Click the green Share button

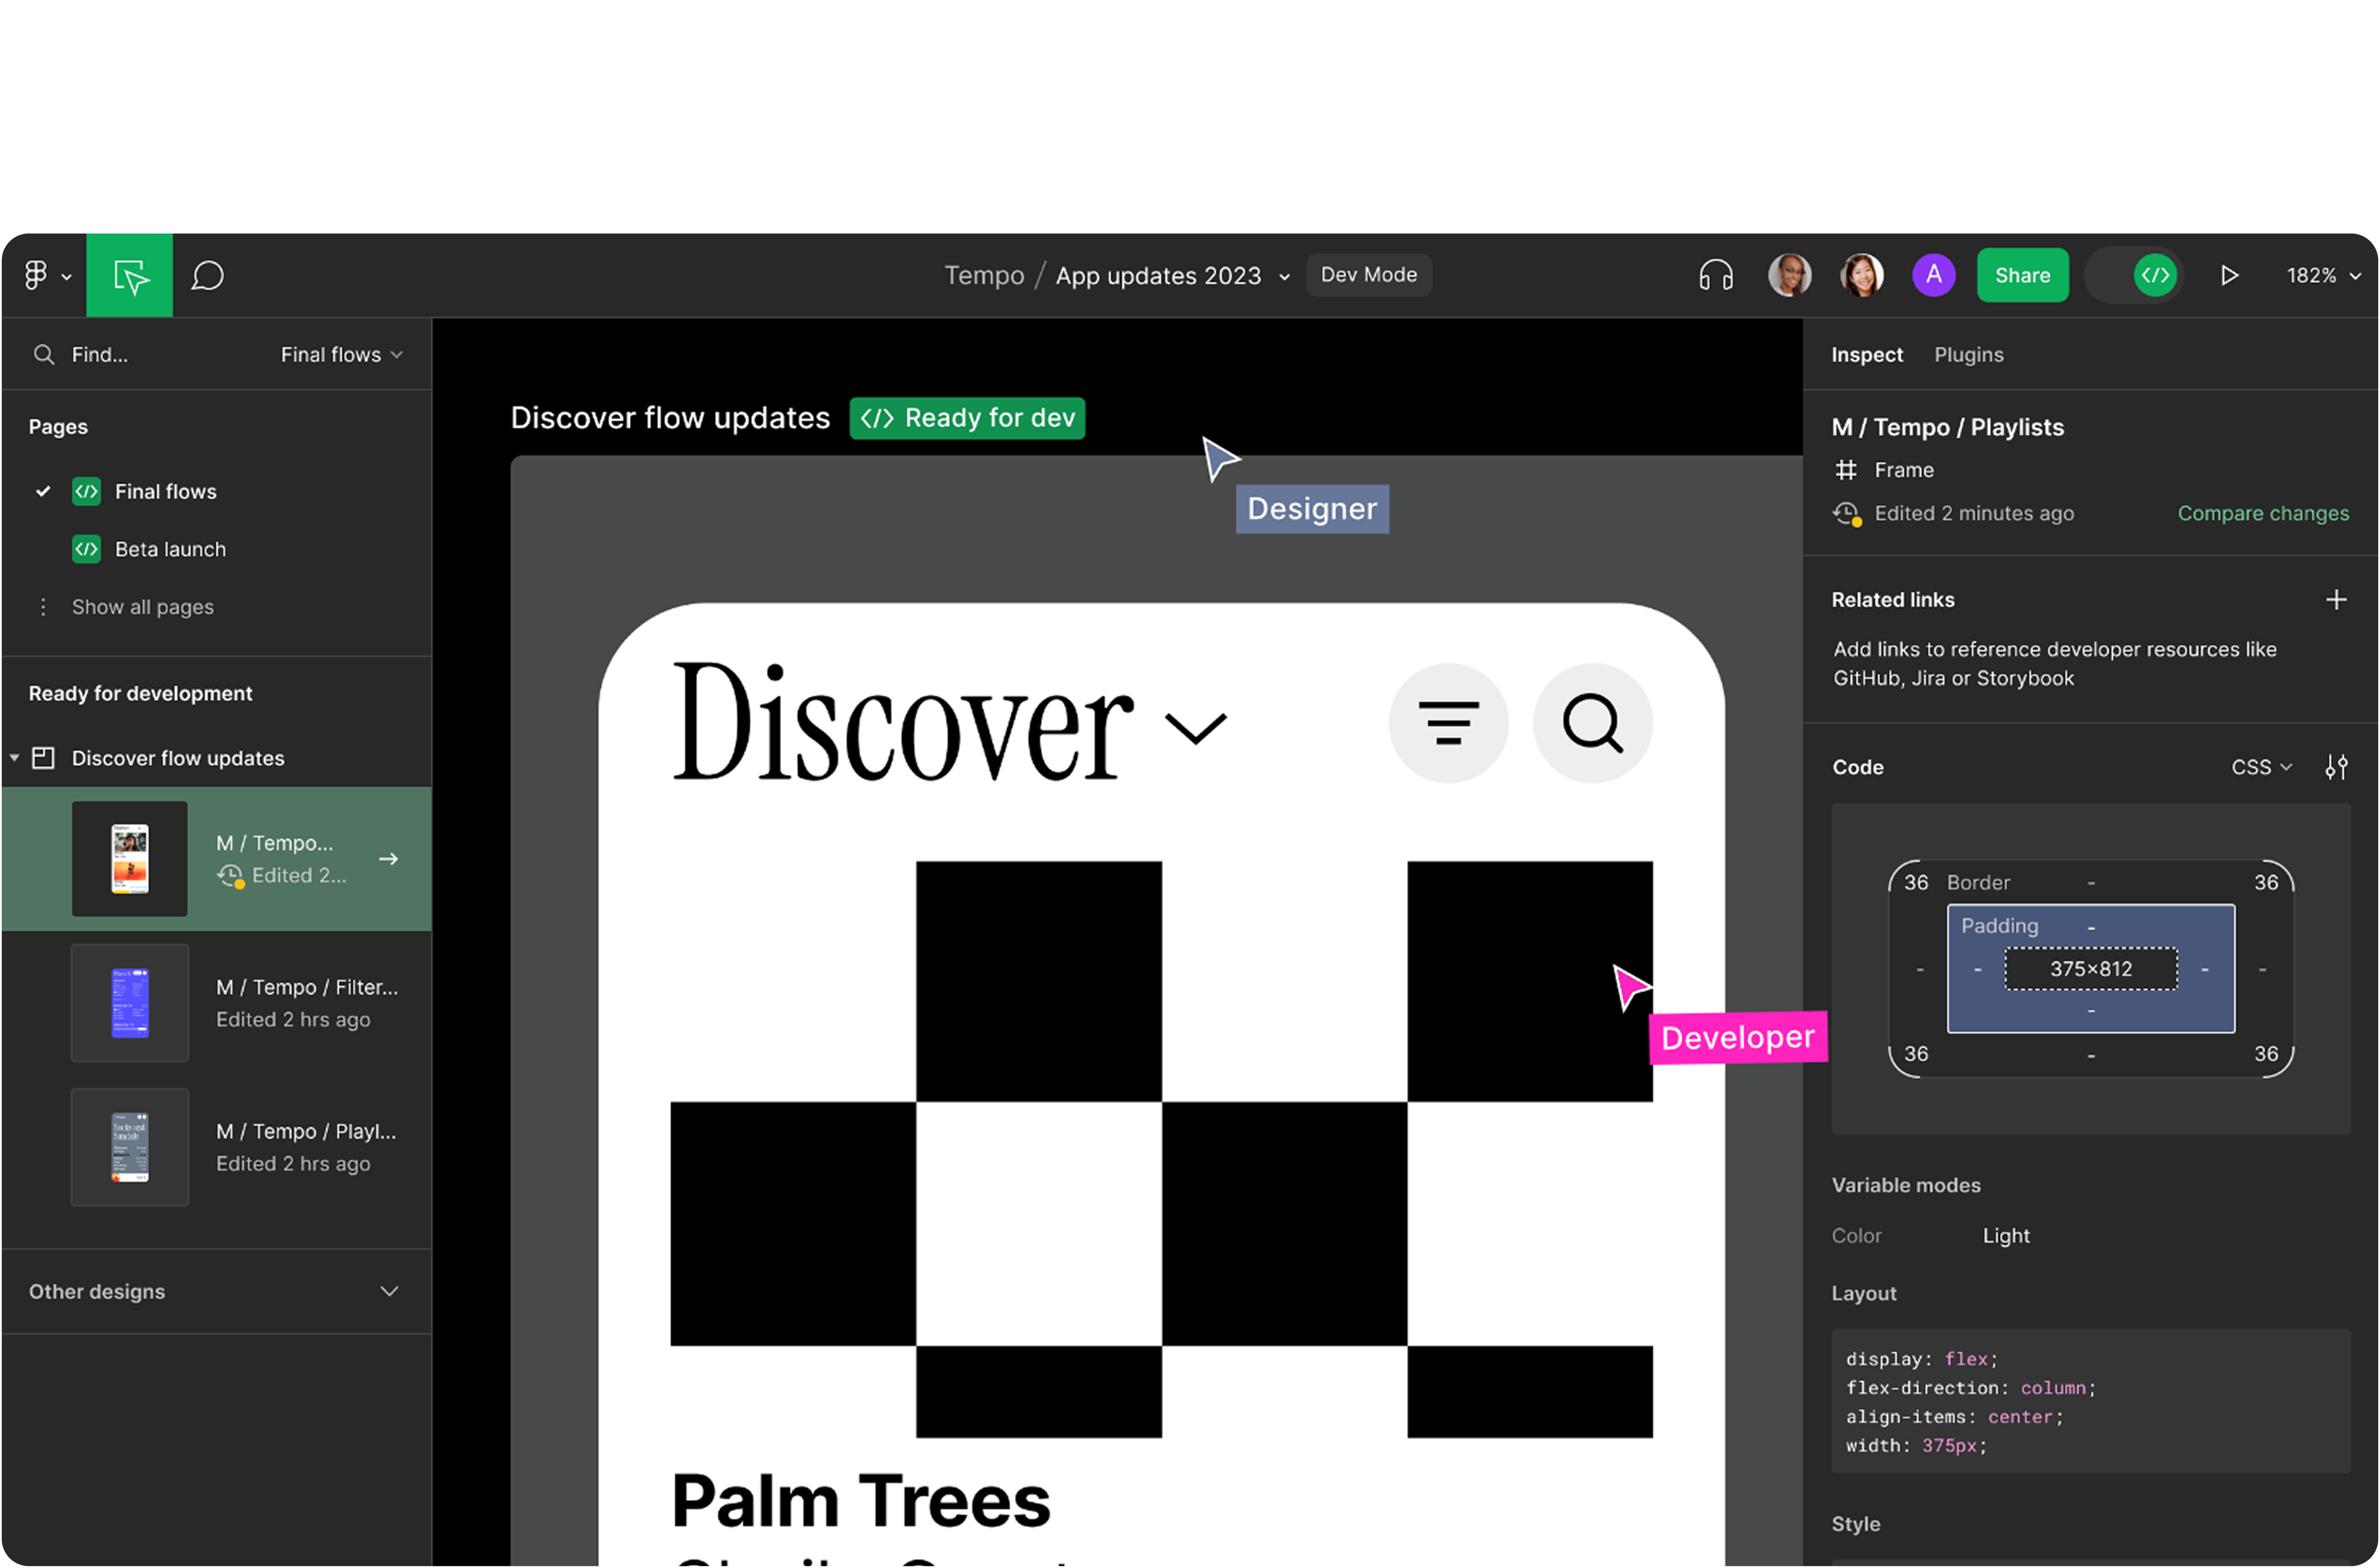pyautogui.click(x=2022, y=275)
